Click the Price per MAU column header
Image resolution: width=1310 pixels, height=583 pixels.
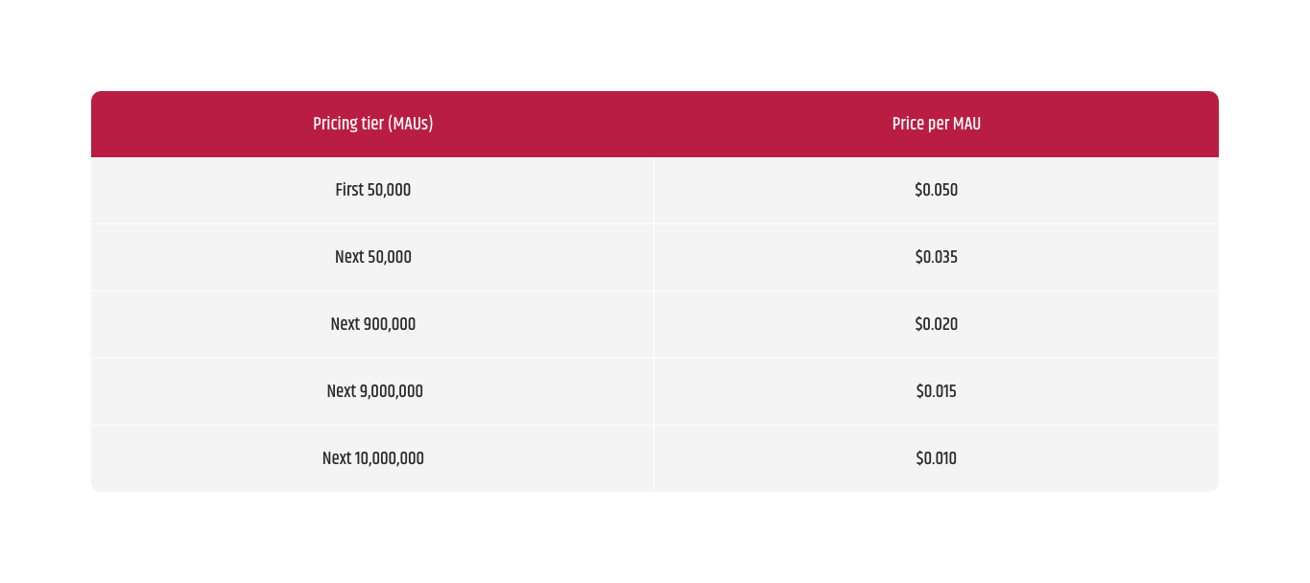(937, 124)
